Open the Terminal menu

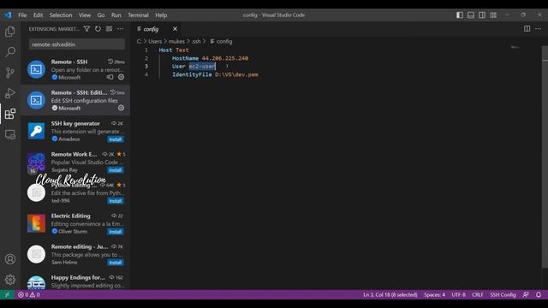(x=138, y=15)
